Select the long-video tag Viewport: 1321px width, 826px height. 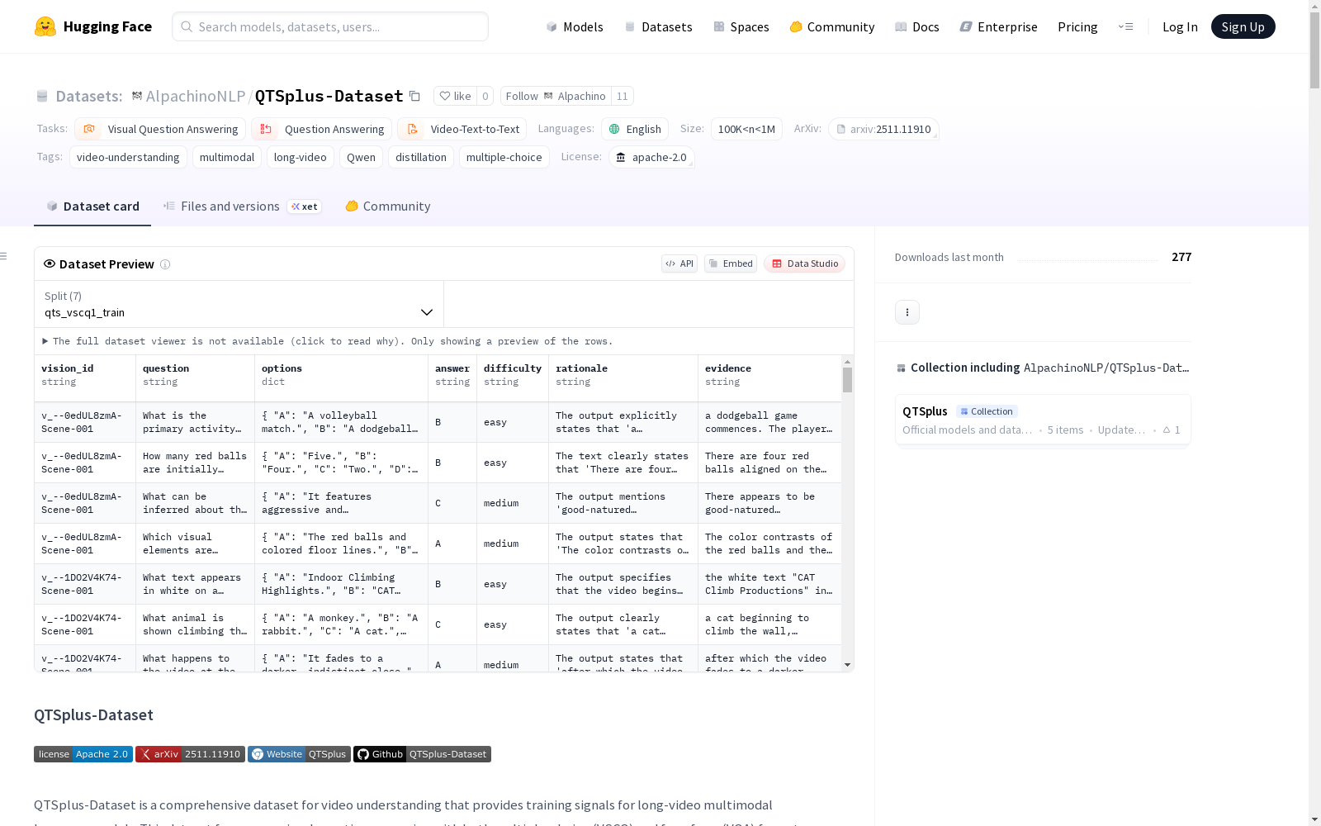pyautogui.click(x=301, y=157)
